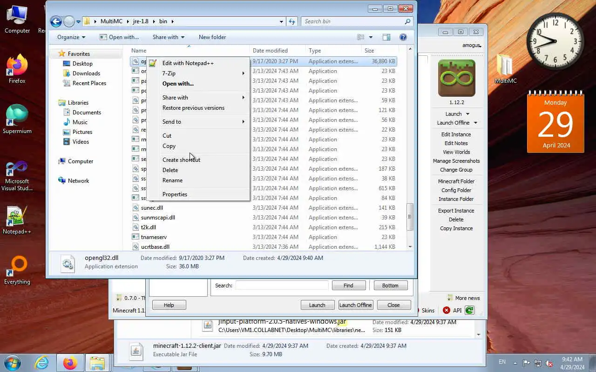Image resolution: width=596 pixels, height=372 pixels.
Task: Click the file list vertical scrollbar thumb
Action: (410, 218)
